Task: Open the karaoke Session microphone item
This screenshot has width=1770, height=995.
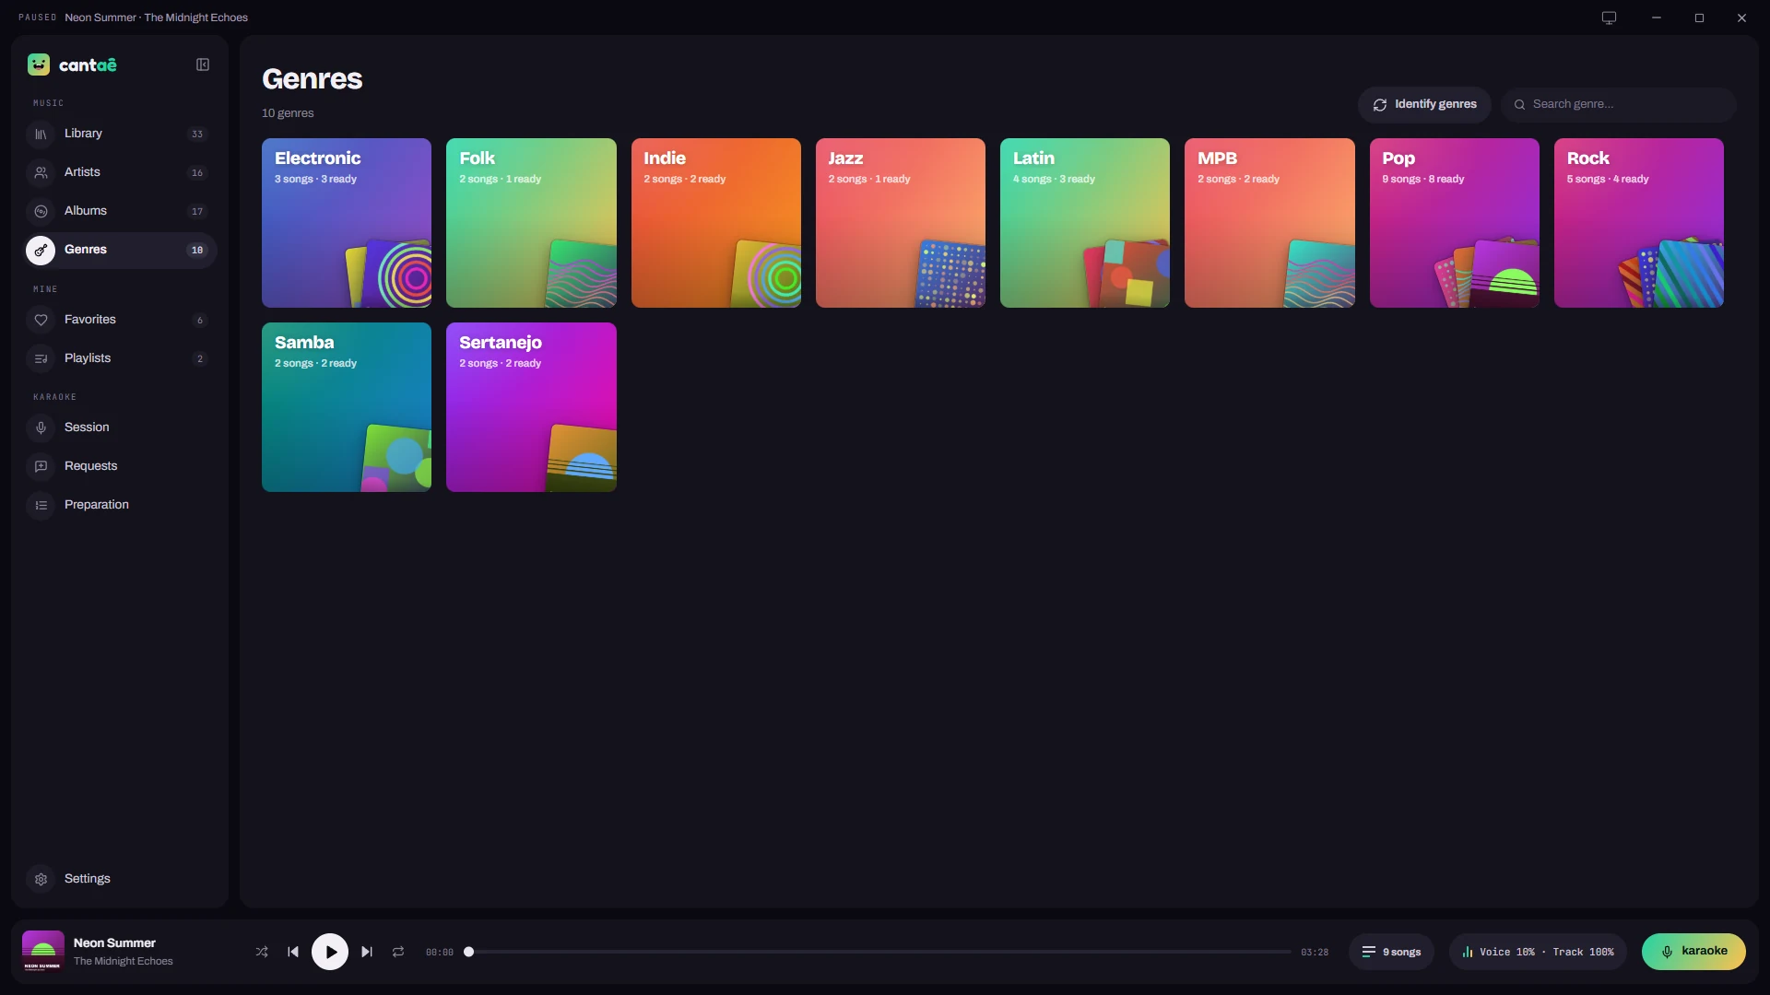Action: click(x=121, y=427)
